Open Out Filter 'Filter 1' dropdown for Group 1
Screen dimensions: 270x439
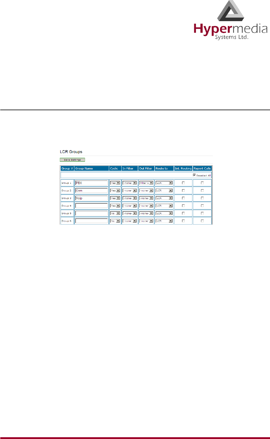tap(146, 183)
